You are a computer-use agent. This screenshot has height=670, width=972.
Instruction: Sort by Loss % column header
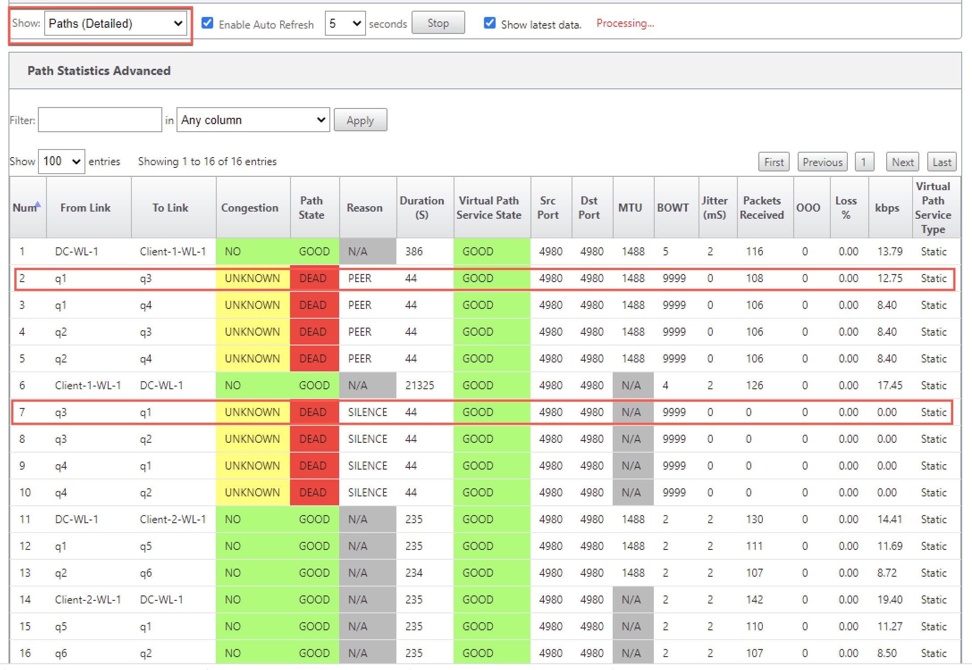(849, 208)
